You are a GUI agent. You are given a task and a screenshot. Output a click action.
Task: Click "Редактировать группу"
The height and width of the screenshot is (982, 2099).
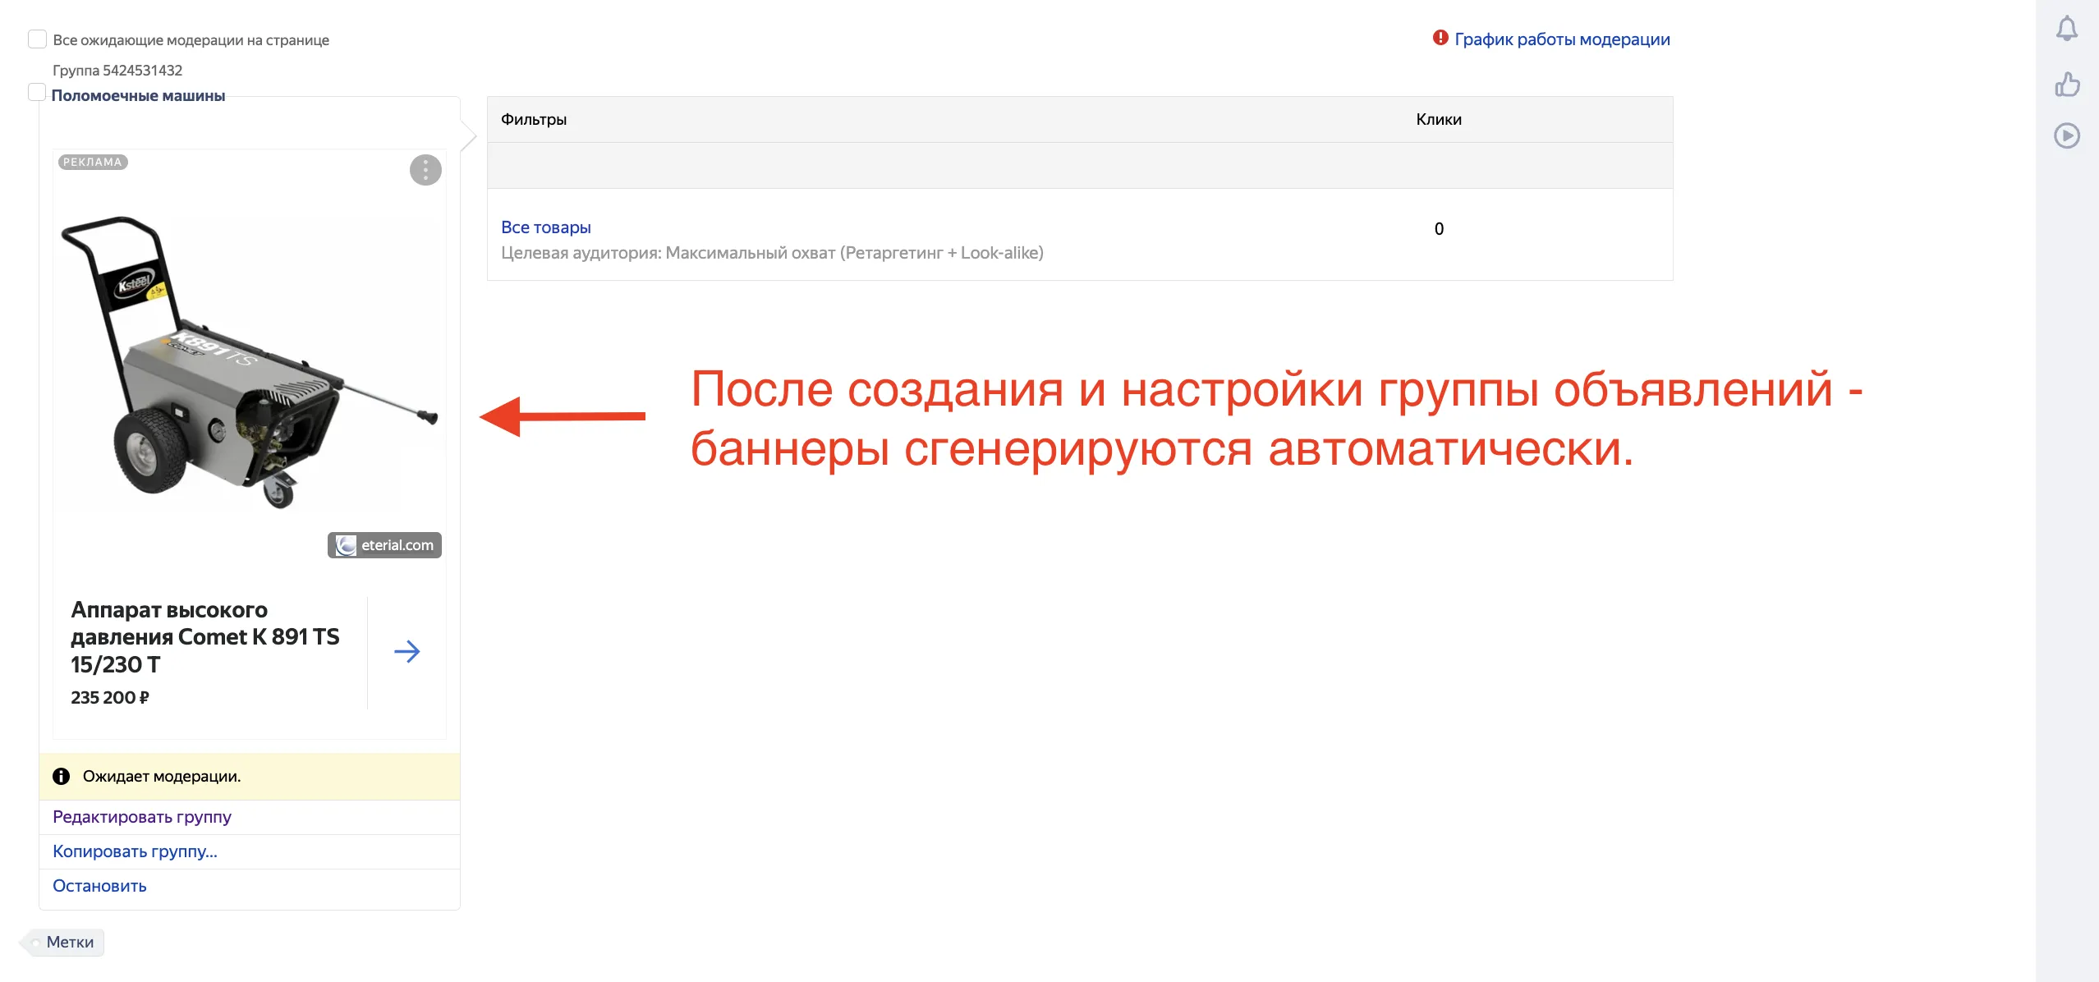[x=141, y=816]
